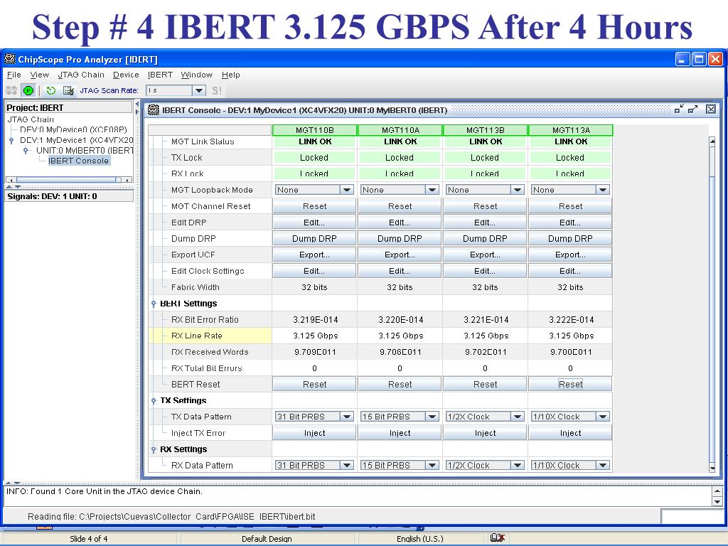Click the MGT110B column header
The width and height of the screenshot is (728, 546).
pos(314,130)
